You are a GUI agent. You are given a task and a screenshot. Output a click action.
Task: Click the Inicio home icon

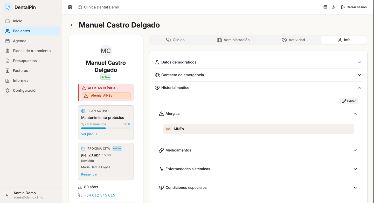[8, 21]
